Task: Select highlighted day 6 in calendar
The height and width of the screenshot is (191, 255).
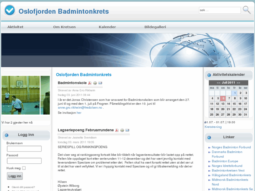Action: pos(223,98)
